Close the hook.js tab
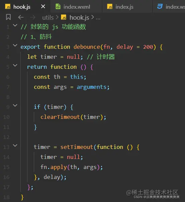 pos(43,6)
